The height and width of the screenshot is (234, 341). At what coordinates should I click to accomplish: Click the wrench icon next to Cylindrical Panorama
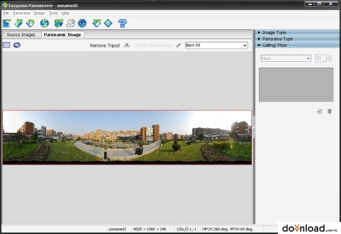178,46
